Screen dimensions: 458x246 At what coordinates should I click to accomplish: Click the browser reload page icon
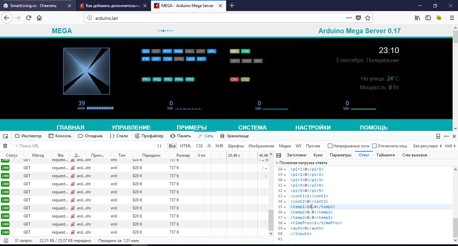29,18
